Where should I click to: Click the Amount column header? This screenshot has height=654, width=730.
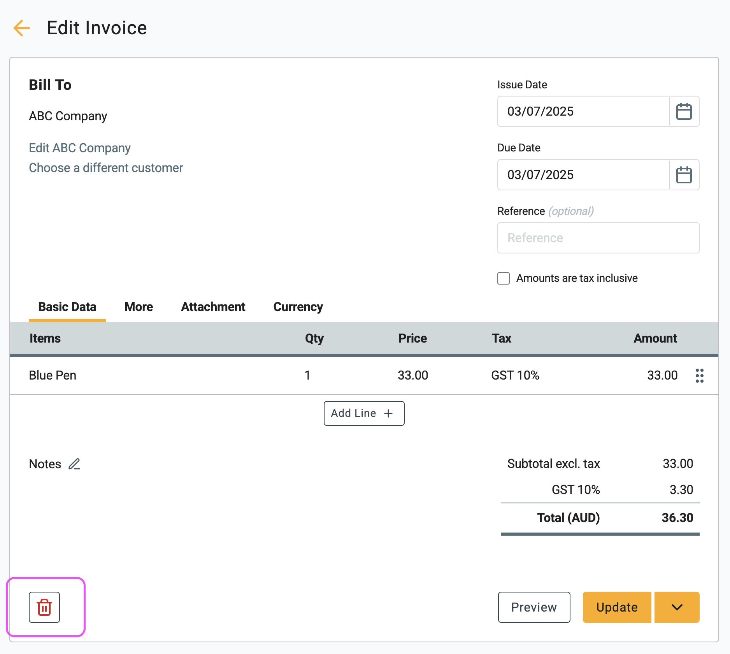[655, 338]
